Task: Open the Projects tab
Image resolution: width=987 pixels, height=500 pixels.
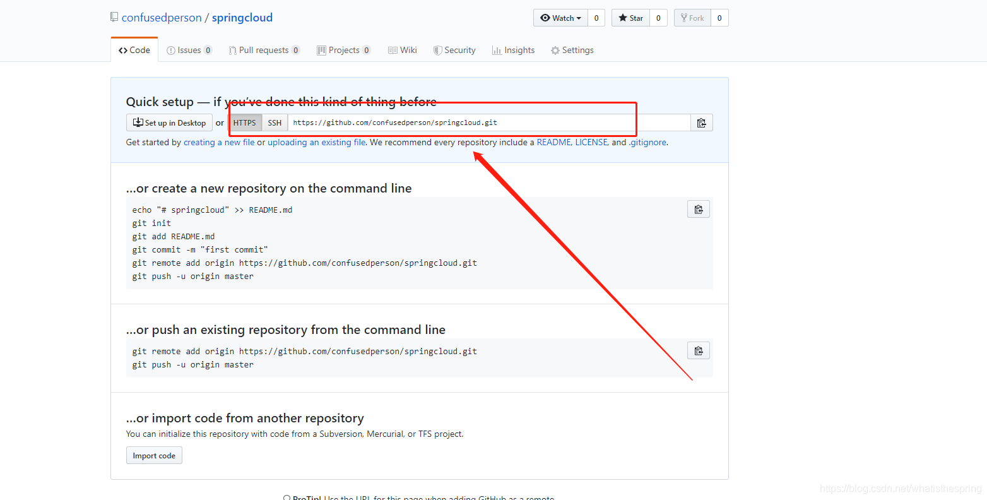Action: point(344,50)
